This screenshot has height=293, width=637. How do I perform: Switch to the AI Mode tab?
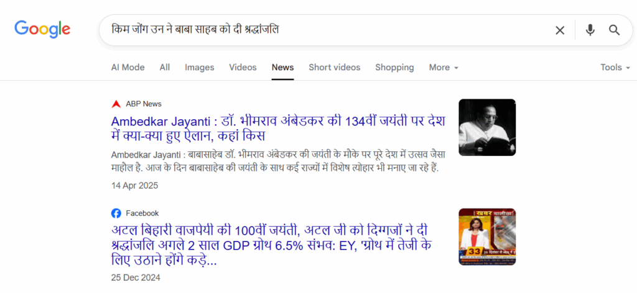(128, 67)
